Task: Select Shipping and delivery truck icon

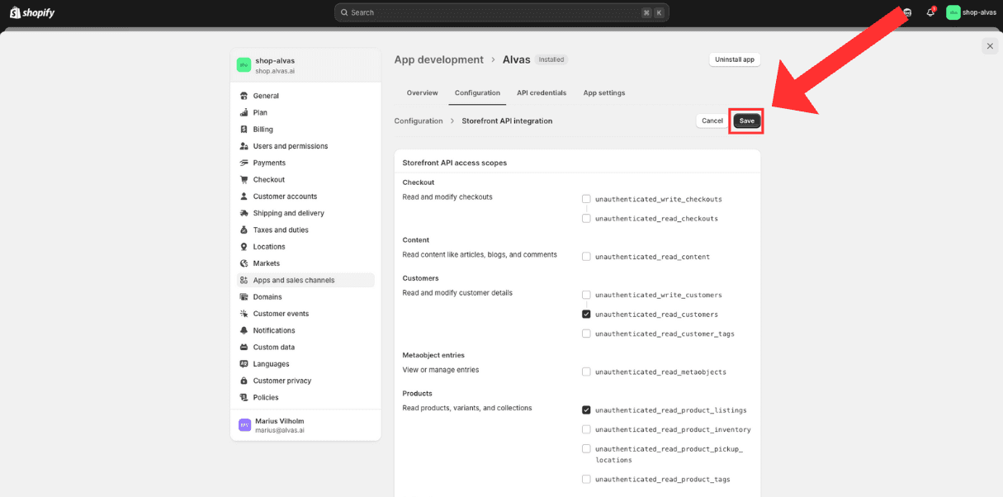Action: coord(244,213)
